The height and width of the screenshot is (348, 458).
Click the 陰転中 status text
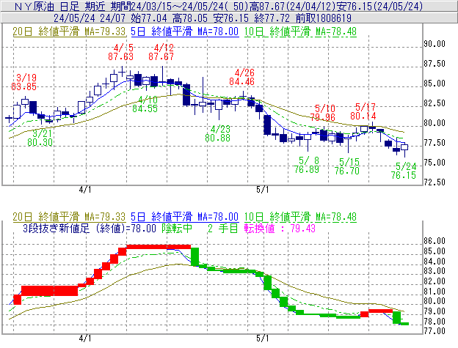[x=177, y=228]
